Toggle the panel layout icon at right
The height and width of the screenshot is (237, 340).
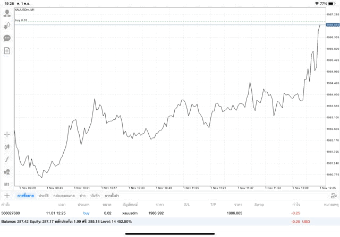pyautogui.click(x=334, y=196)
